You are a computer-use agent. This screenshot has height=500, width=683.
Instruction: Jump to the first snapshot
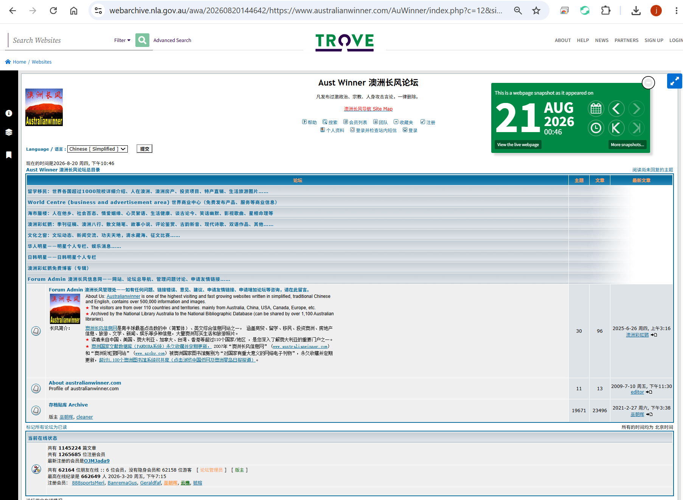(616, 128)
